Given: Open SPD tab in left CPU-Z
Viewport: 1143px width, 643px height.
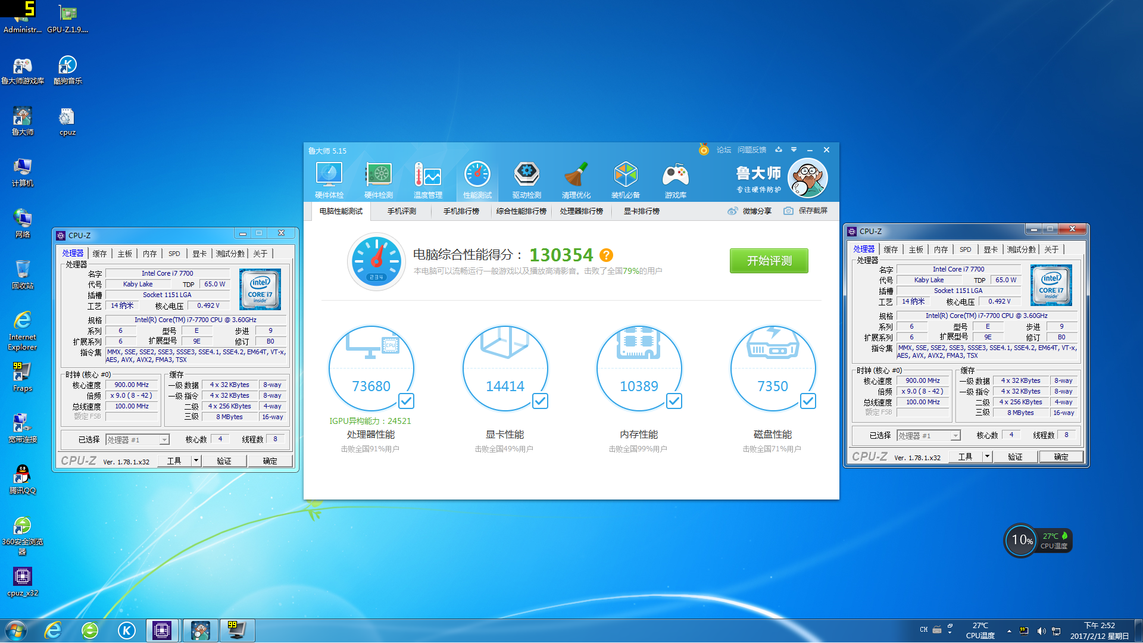Looking at the screenshot, I should coord(174,254).
